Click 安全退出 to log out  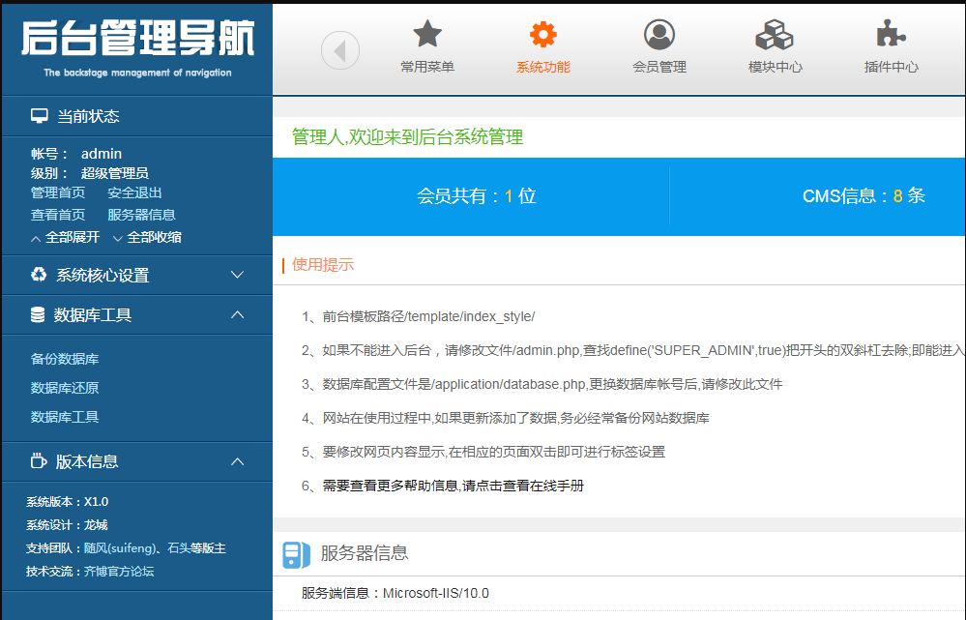134,192
